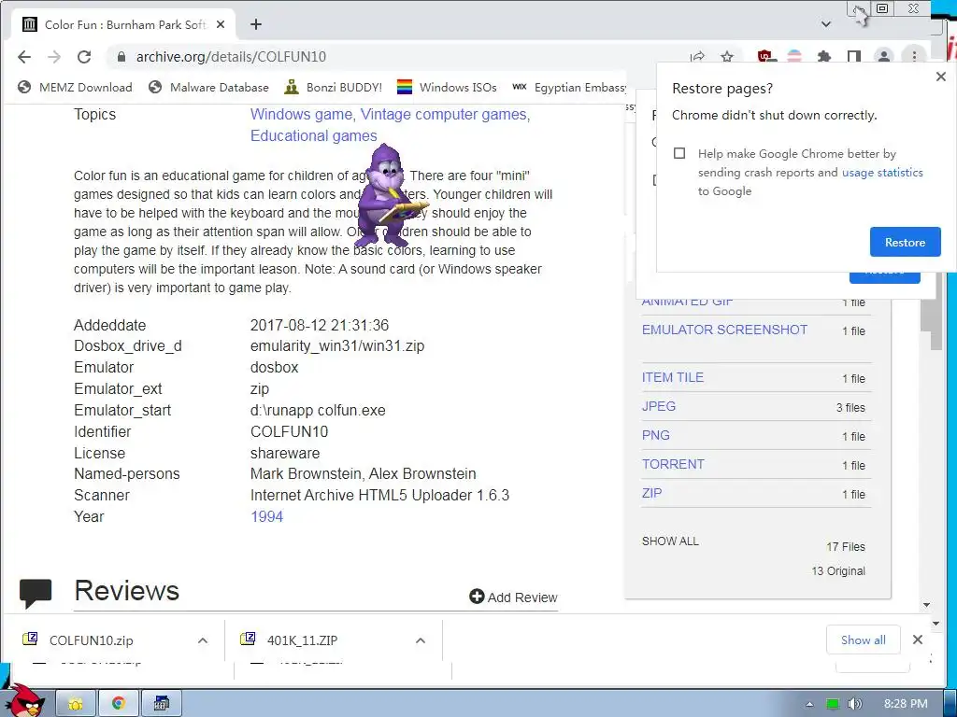Viewport: 957px width, 717px height.
Task: Click the Reviews speech bubble icon
Action: point(36,593)
